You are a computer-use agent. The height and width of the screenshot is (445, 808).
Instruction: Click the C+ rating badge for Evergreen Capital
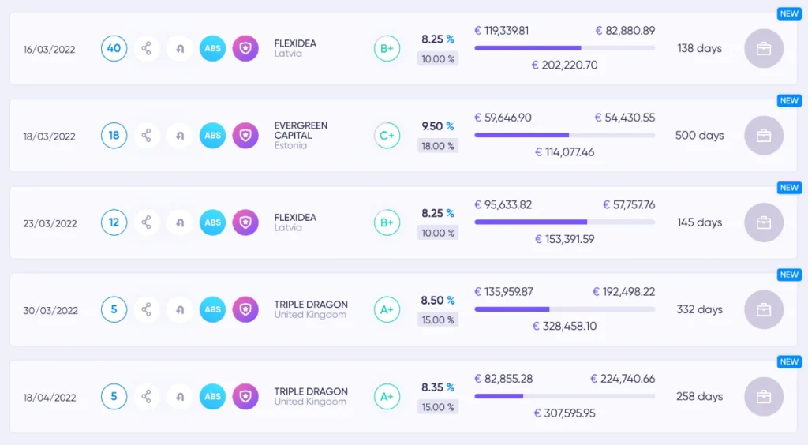(387, 136)
